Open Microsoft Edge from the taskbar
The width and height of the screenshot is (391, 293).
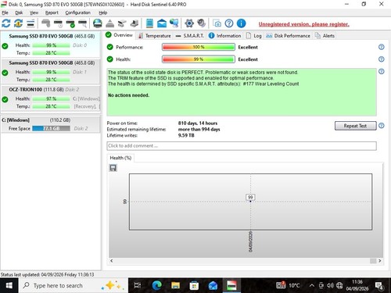point(156,285)
